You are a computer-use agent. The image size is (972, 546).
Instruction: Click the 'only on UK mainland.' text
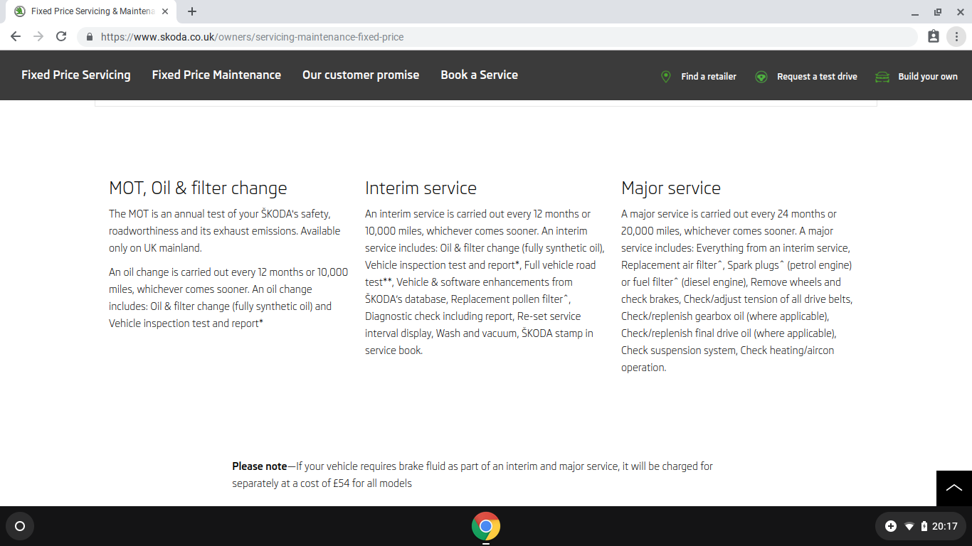click(x=155, y=248)
